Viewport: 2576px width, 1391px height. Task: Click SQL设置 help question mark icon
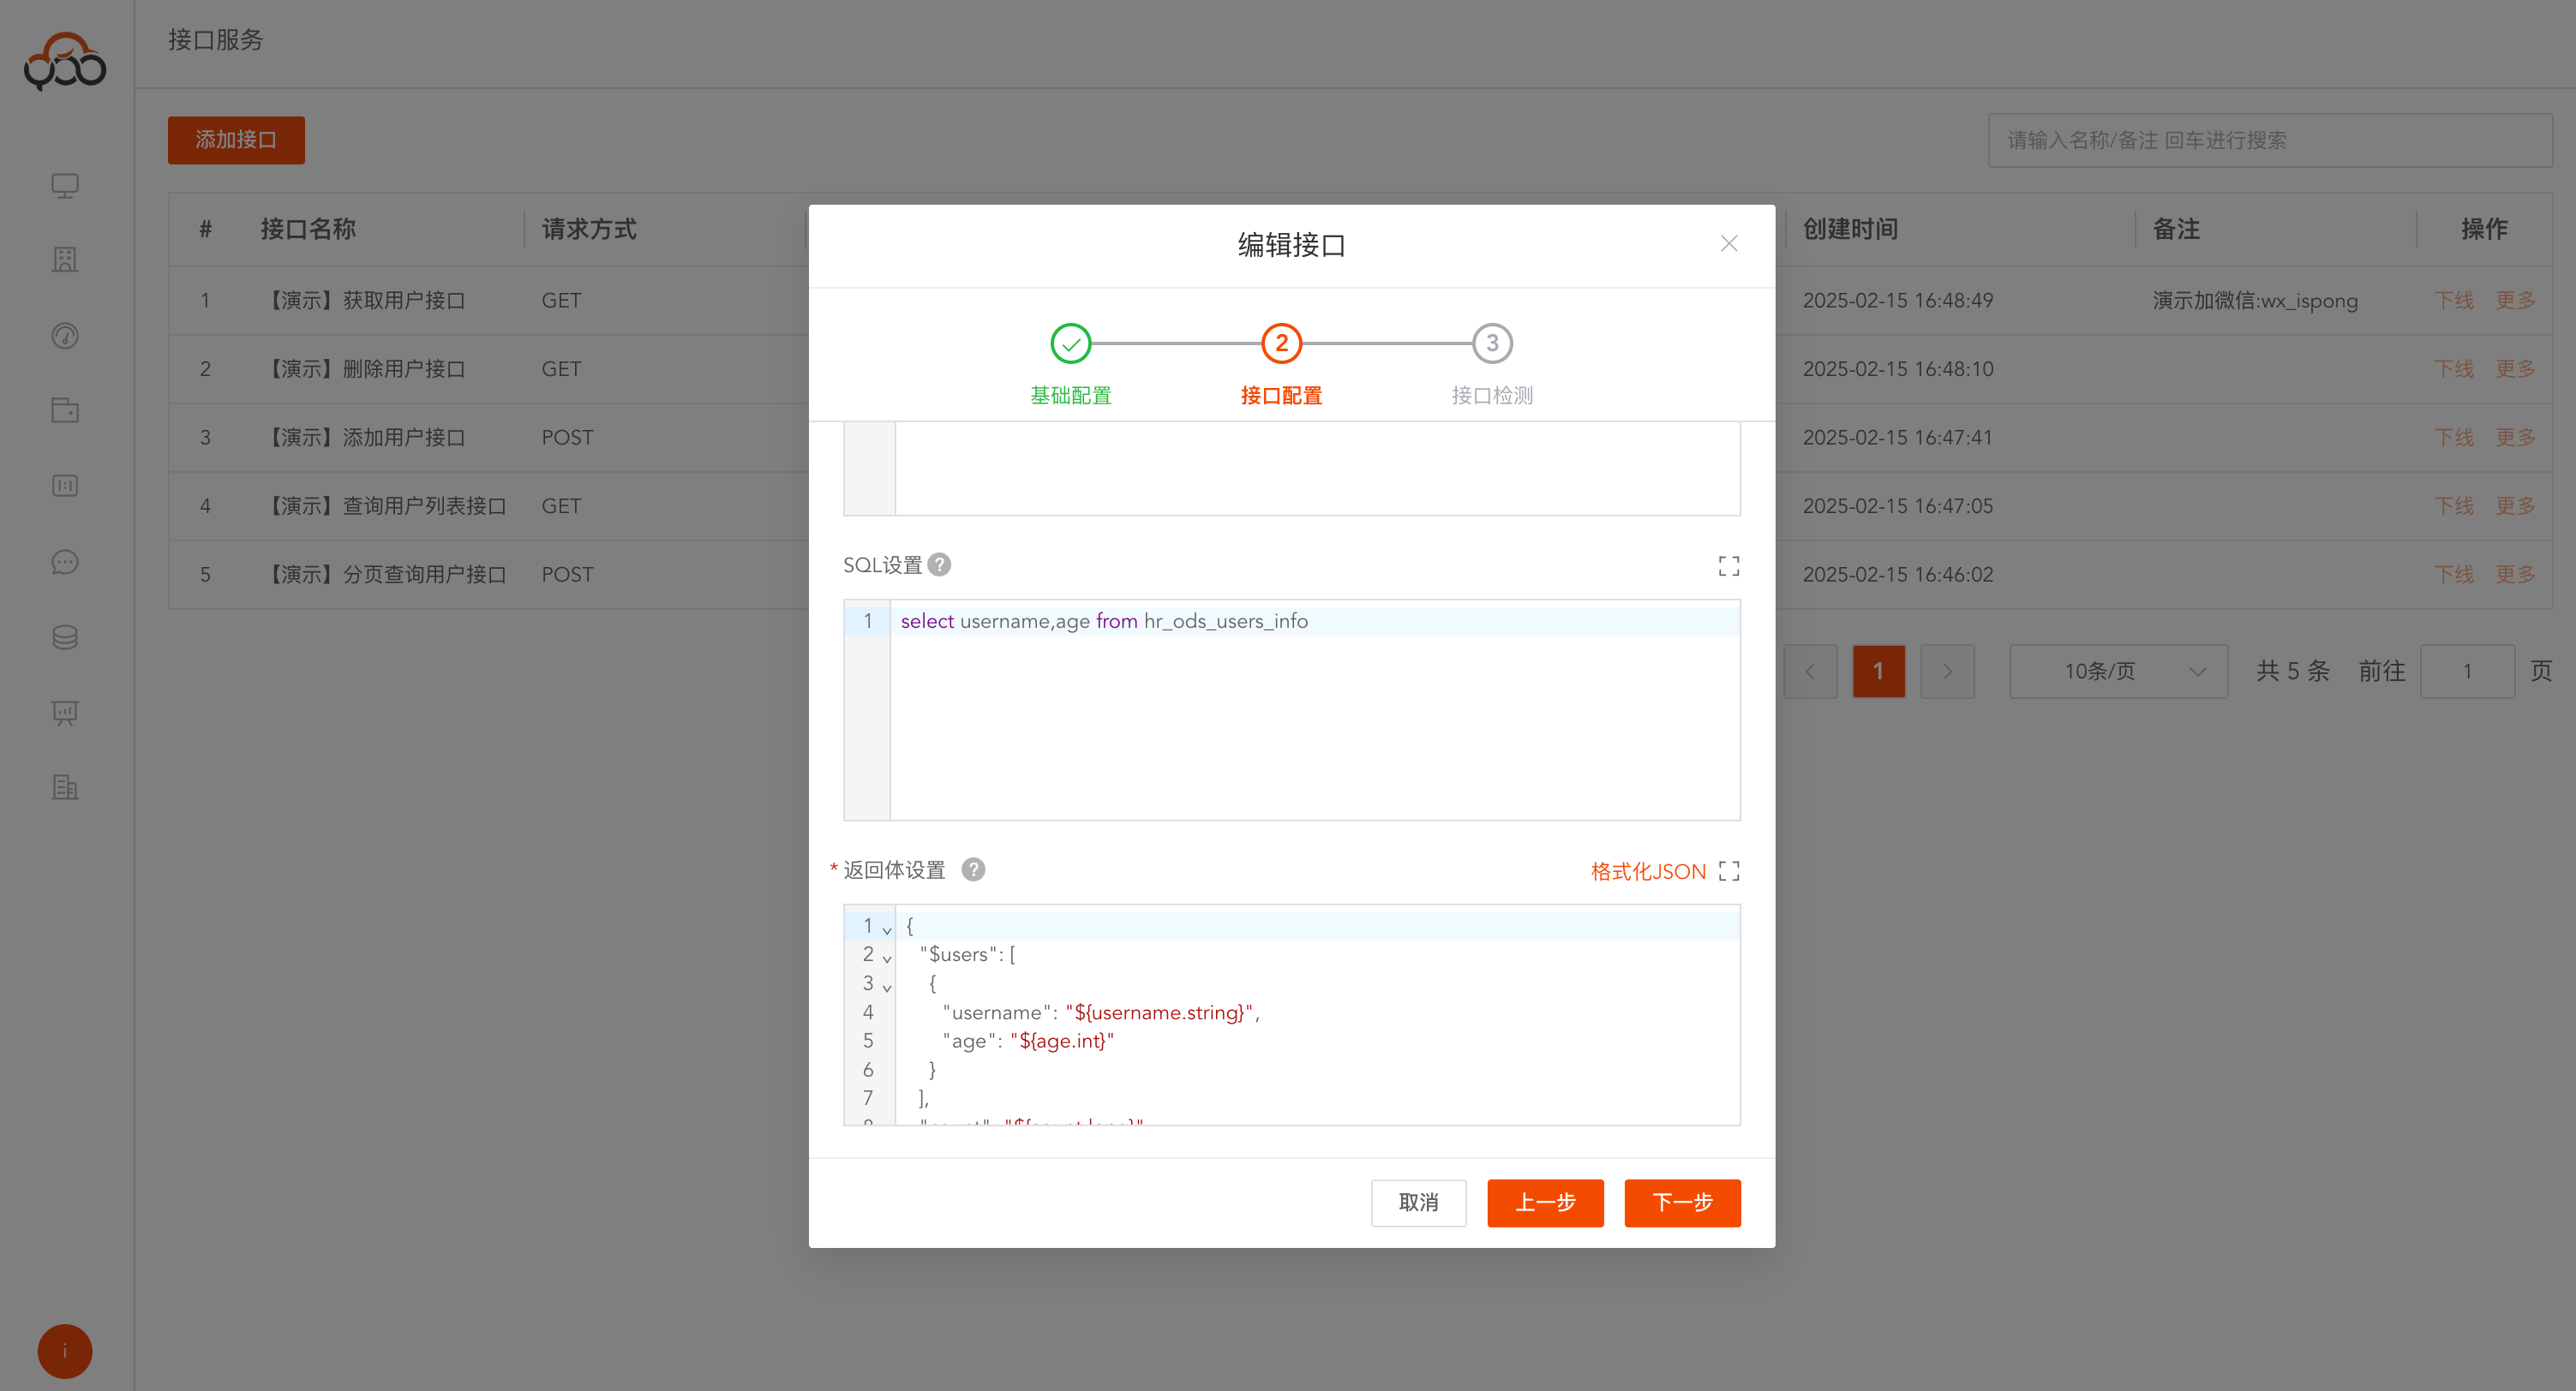click(x=939, y=565)
